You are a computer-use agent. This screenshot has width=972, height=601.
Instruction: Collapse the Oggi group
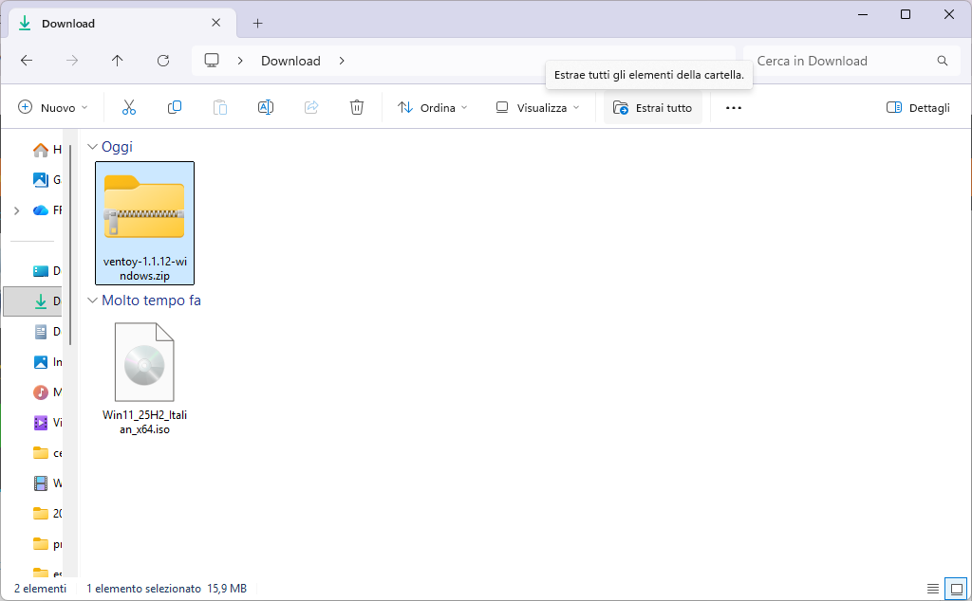point(92,147)
